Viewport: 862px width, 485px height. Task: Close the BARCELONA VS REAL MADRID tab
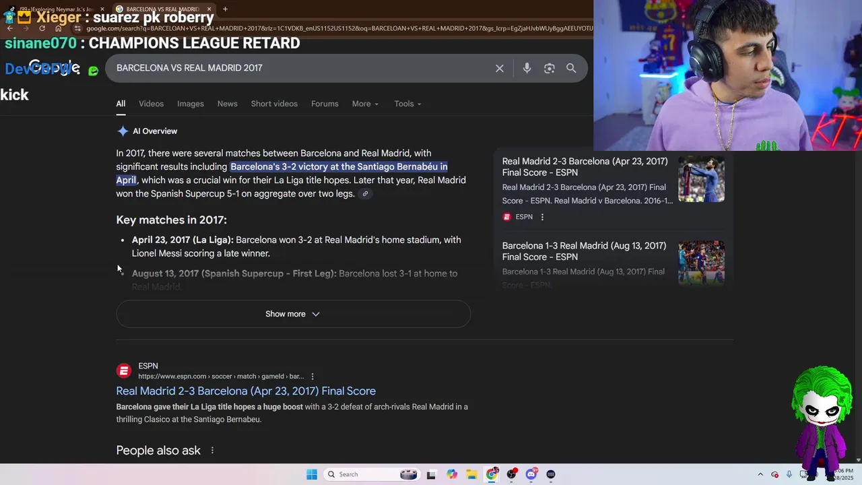[209, 9]
